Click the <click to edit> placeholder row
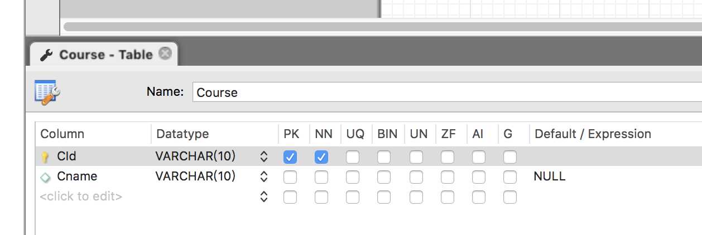Viewport: 702px width, 235px height. coord(81,197)
